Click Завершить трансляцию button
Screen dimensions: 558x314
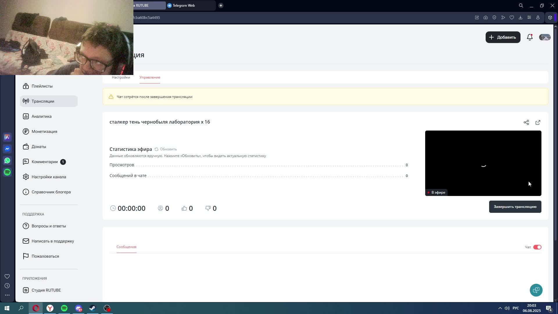coord(515,207)
